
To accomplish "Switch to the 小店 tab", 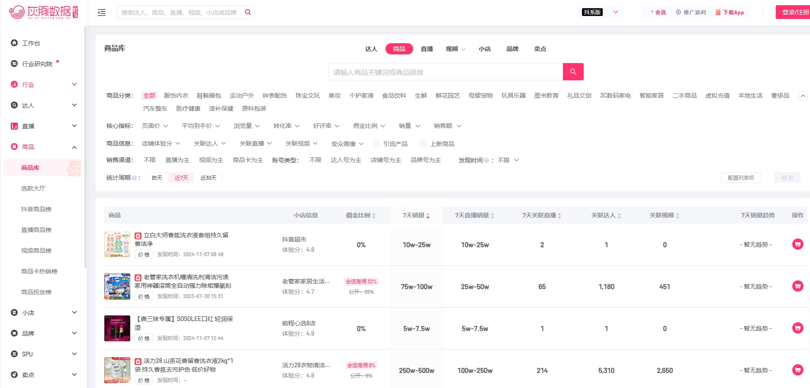I will (485, 49).
